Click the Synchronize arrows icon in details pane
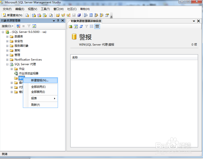The width and height of the screenshot is (203, 159). coord(81,27)
